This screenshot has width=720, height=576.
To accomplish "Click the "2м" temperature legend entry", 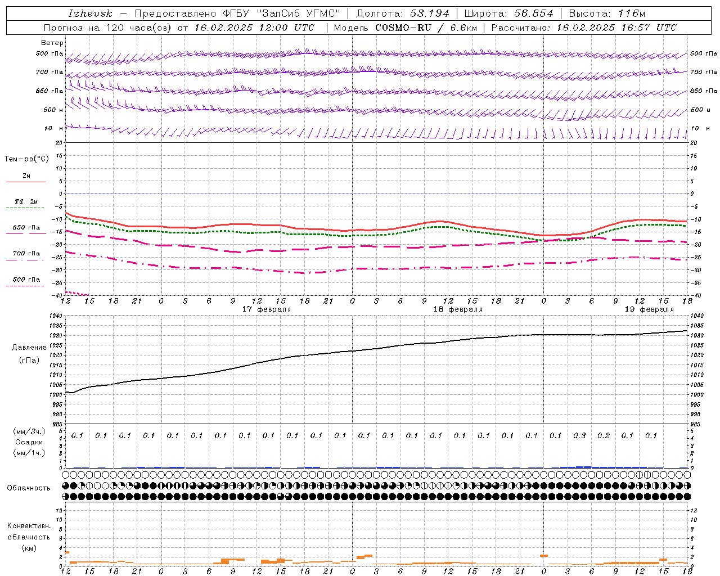I will pos(26,175).
